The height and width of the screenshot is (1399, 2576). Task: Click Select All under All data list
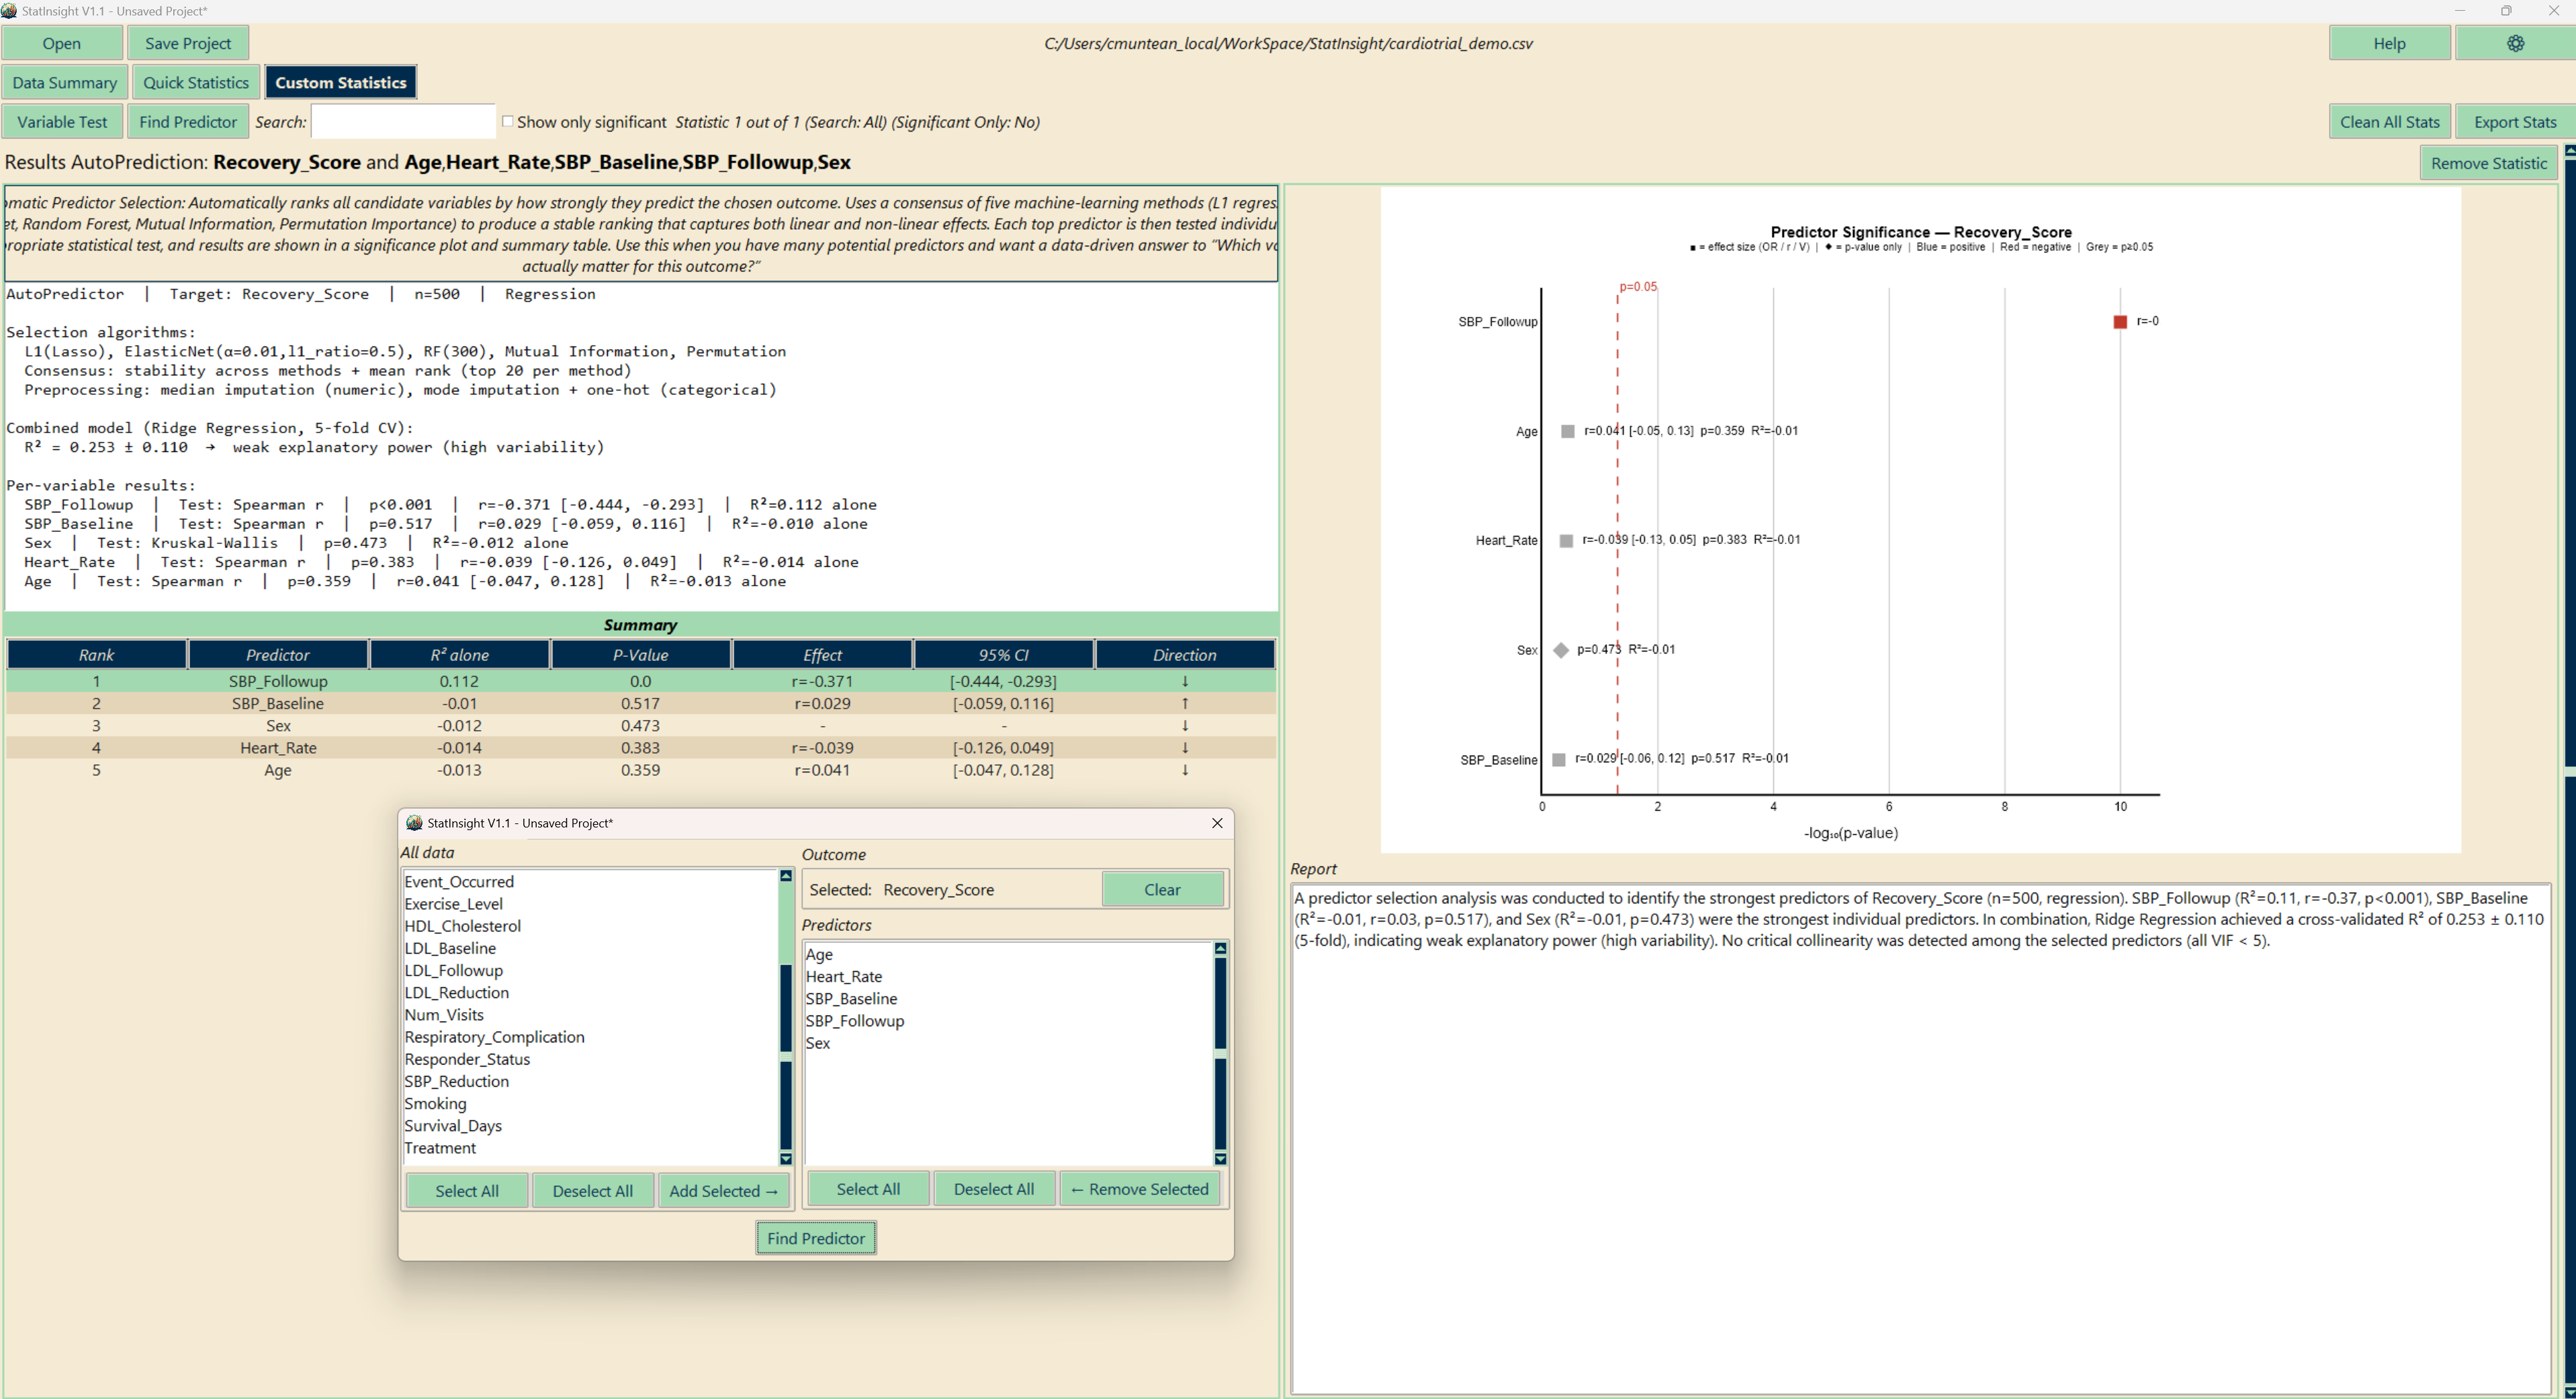(x=467, y=1190)
